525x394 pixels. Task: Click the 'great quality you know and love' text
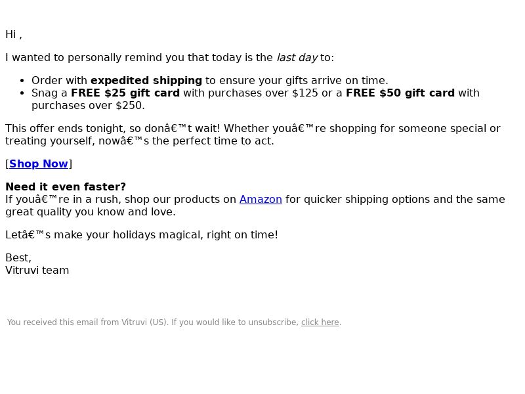91,212
